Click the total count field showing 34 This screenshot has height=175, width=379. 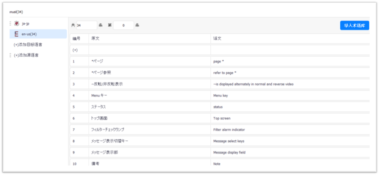(86, 25)
